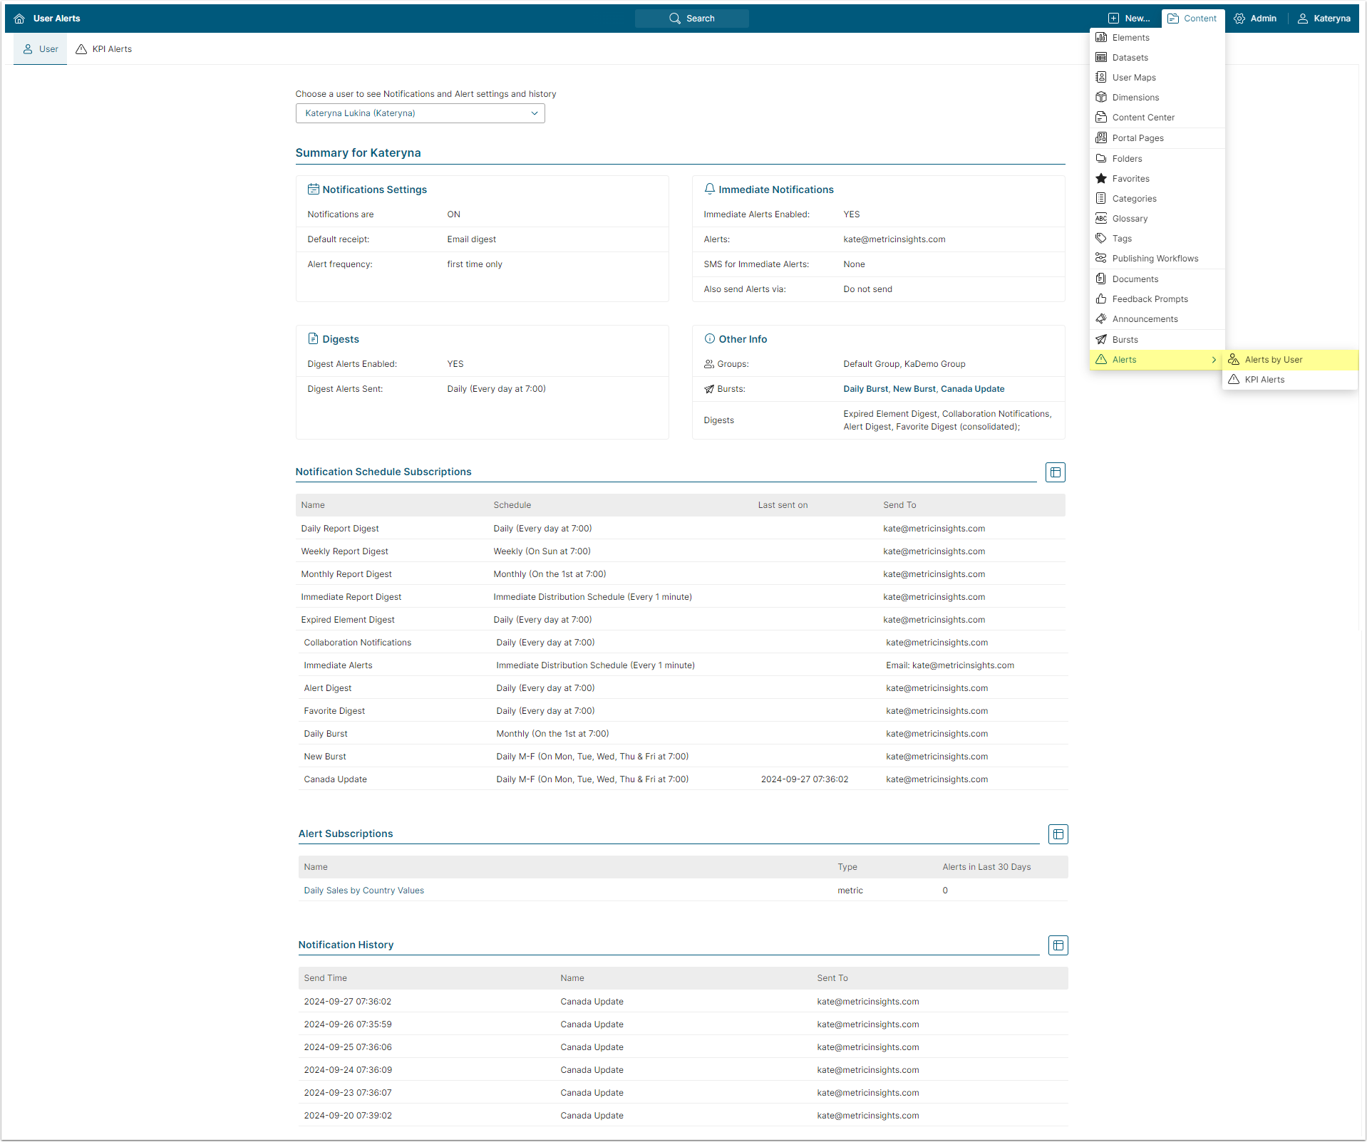
Task: Switch to the KPI Alerts tab
Action: pyautogui.click(x=104, y=49)
